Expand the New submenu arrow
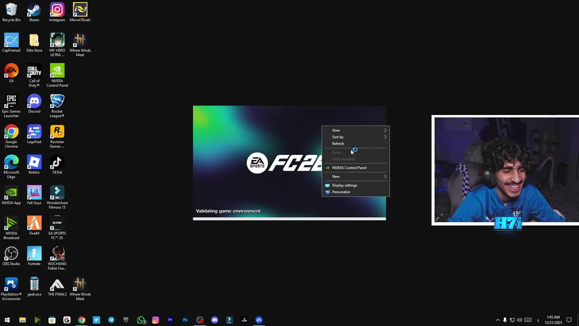Screen dimensions: 579x326 click(385, 177)
